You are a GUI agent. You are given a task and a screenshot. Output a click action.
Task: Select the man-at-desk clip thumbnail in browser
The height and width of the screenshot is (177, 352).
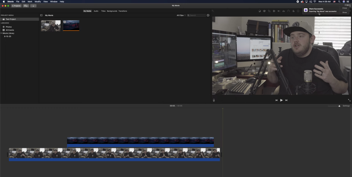51,26
